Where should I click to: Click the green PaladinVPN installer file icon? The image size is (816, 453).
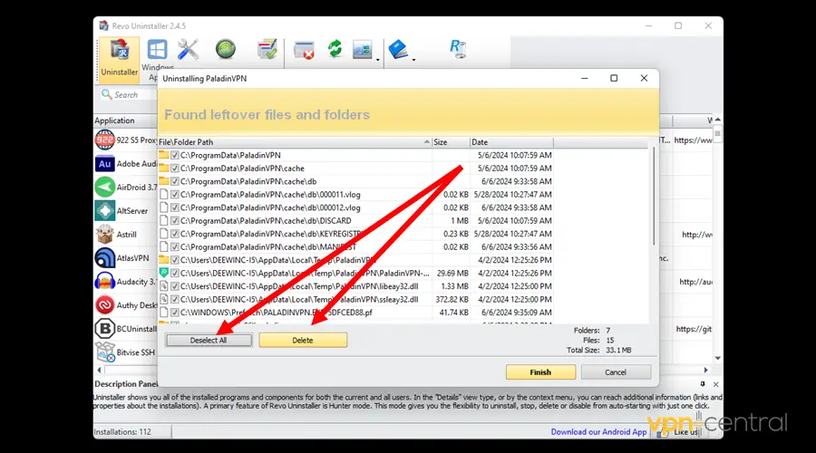tap(164, 273)
